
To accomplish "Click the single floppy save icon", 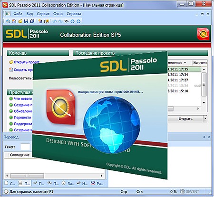I will tap(26, 21).
